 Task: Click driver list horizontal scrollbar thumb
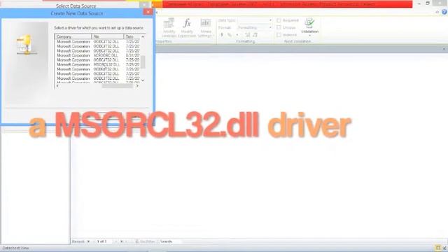point(118,85)
